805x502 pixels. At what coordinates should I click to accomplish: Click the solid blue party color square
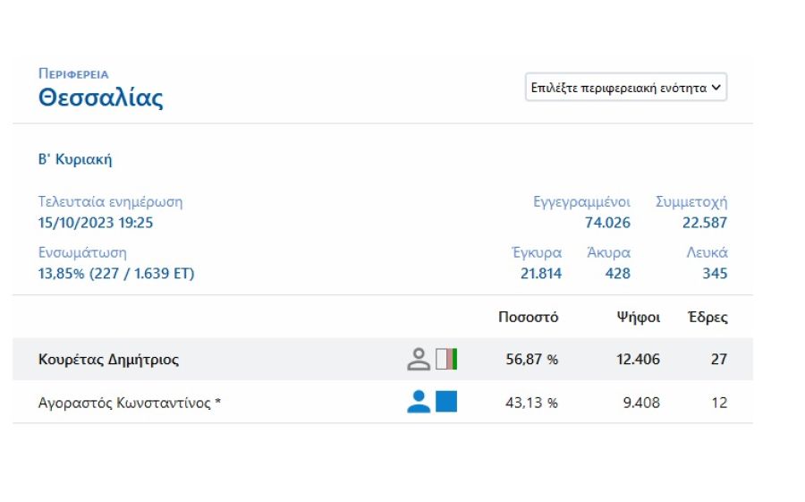click(446, 402)
